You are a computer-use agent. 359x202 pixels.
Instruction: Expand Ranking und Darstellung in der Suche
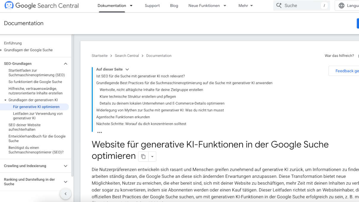pos(66,182)
